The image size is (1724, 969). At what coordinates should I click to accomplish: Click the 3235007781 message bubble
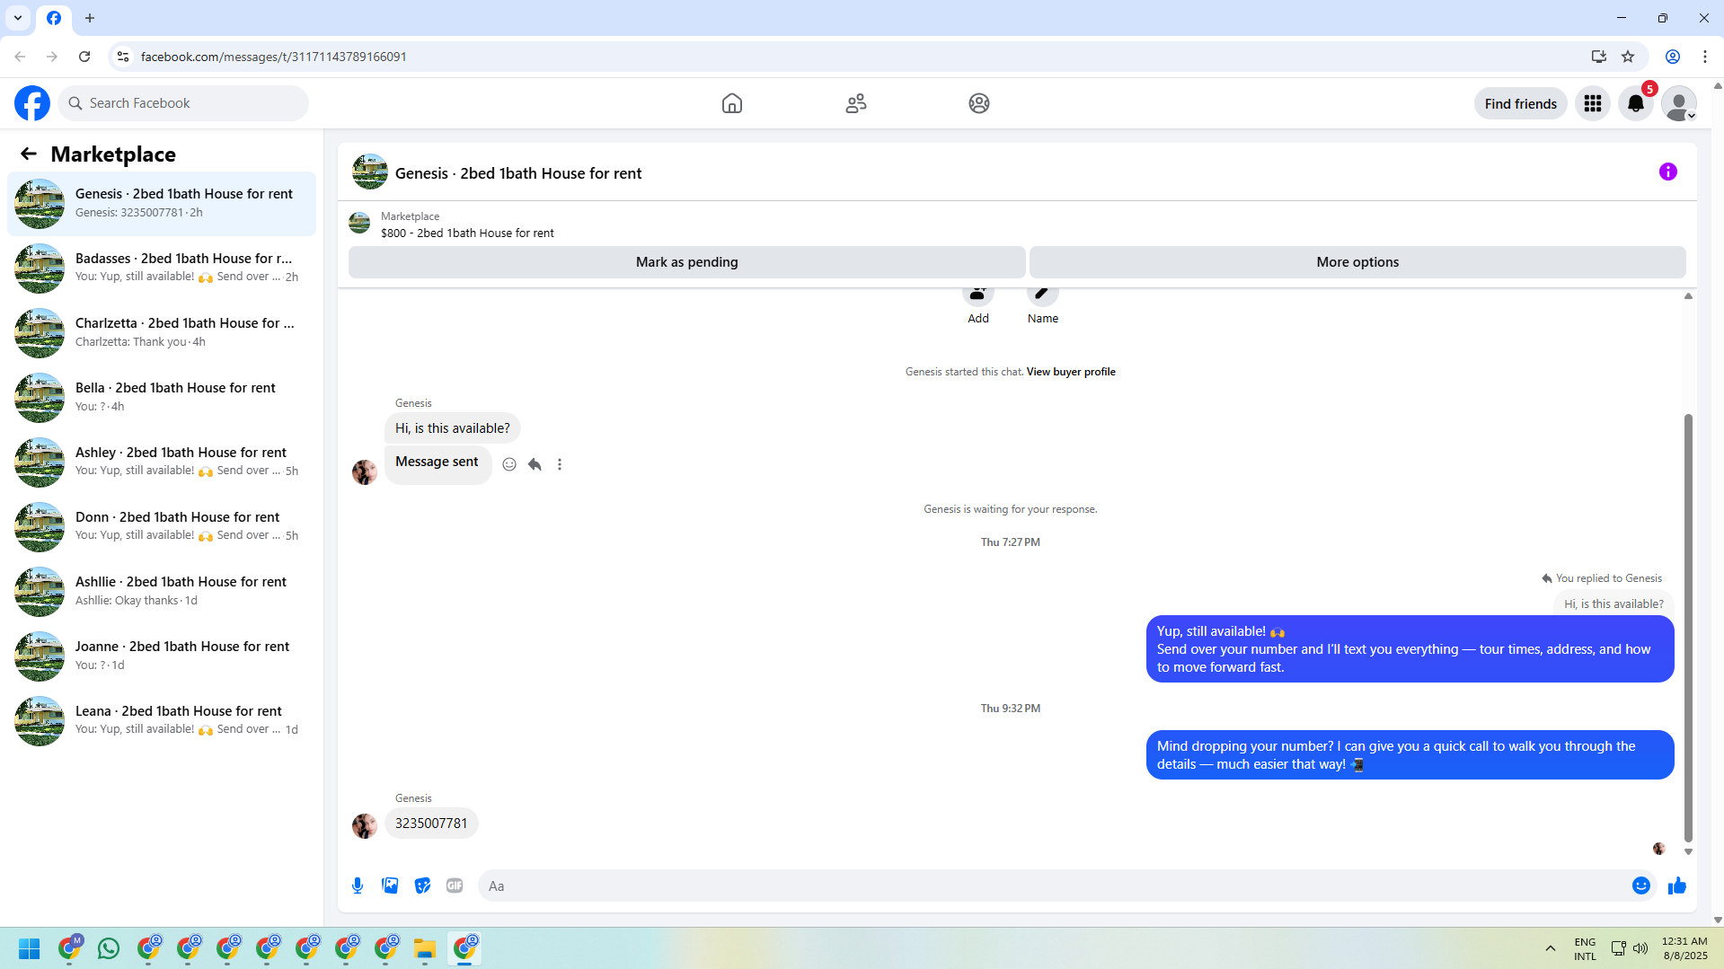coord(431,824)
